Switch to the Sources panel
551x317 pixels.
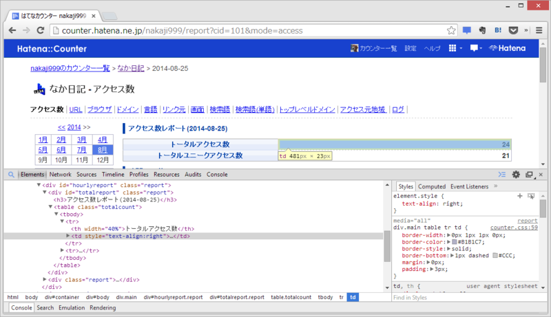point(87,174)
